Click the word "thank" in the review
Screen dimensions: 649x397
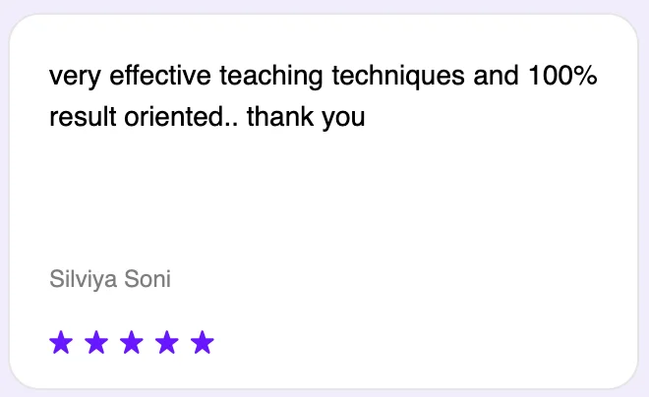(278, 118)
